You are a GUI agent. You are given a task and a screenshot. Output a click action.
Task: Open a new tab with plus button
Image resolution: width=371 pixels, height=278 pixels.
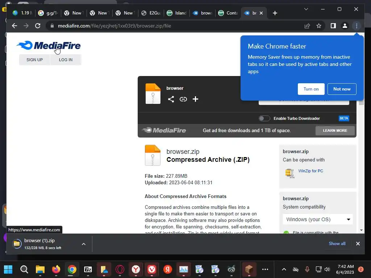[275, 13]
